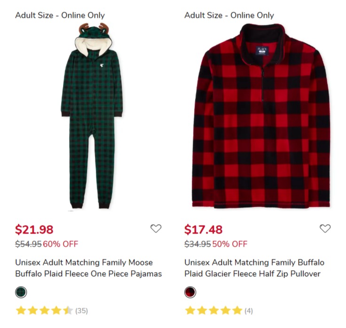Viewport: 346px width, 328px height.
Task: Open the red buffalo plaid pullover image
Action: point(261,116)
